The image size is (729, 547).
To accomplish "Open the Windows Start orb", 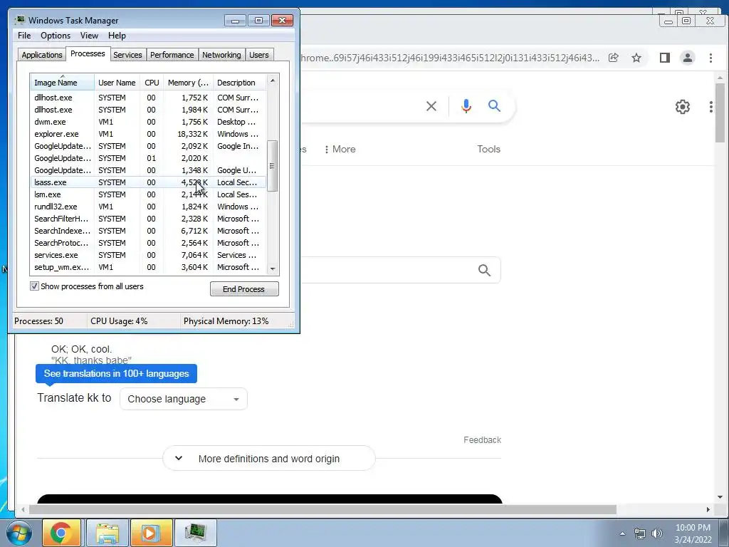I will (18, 533).
